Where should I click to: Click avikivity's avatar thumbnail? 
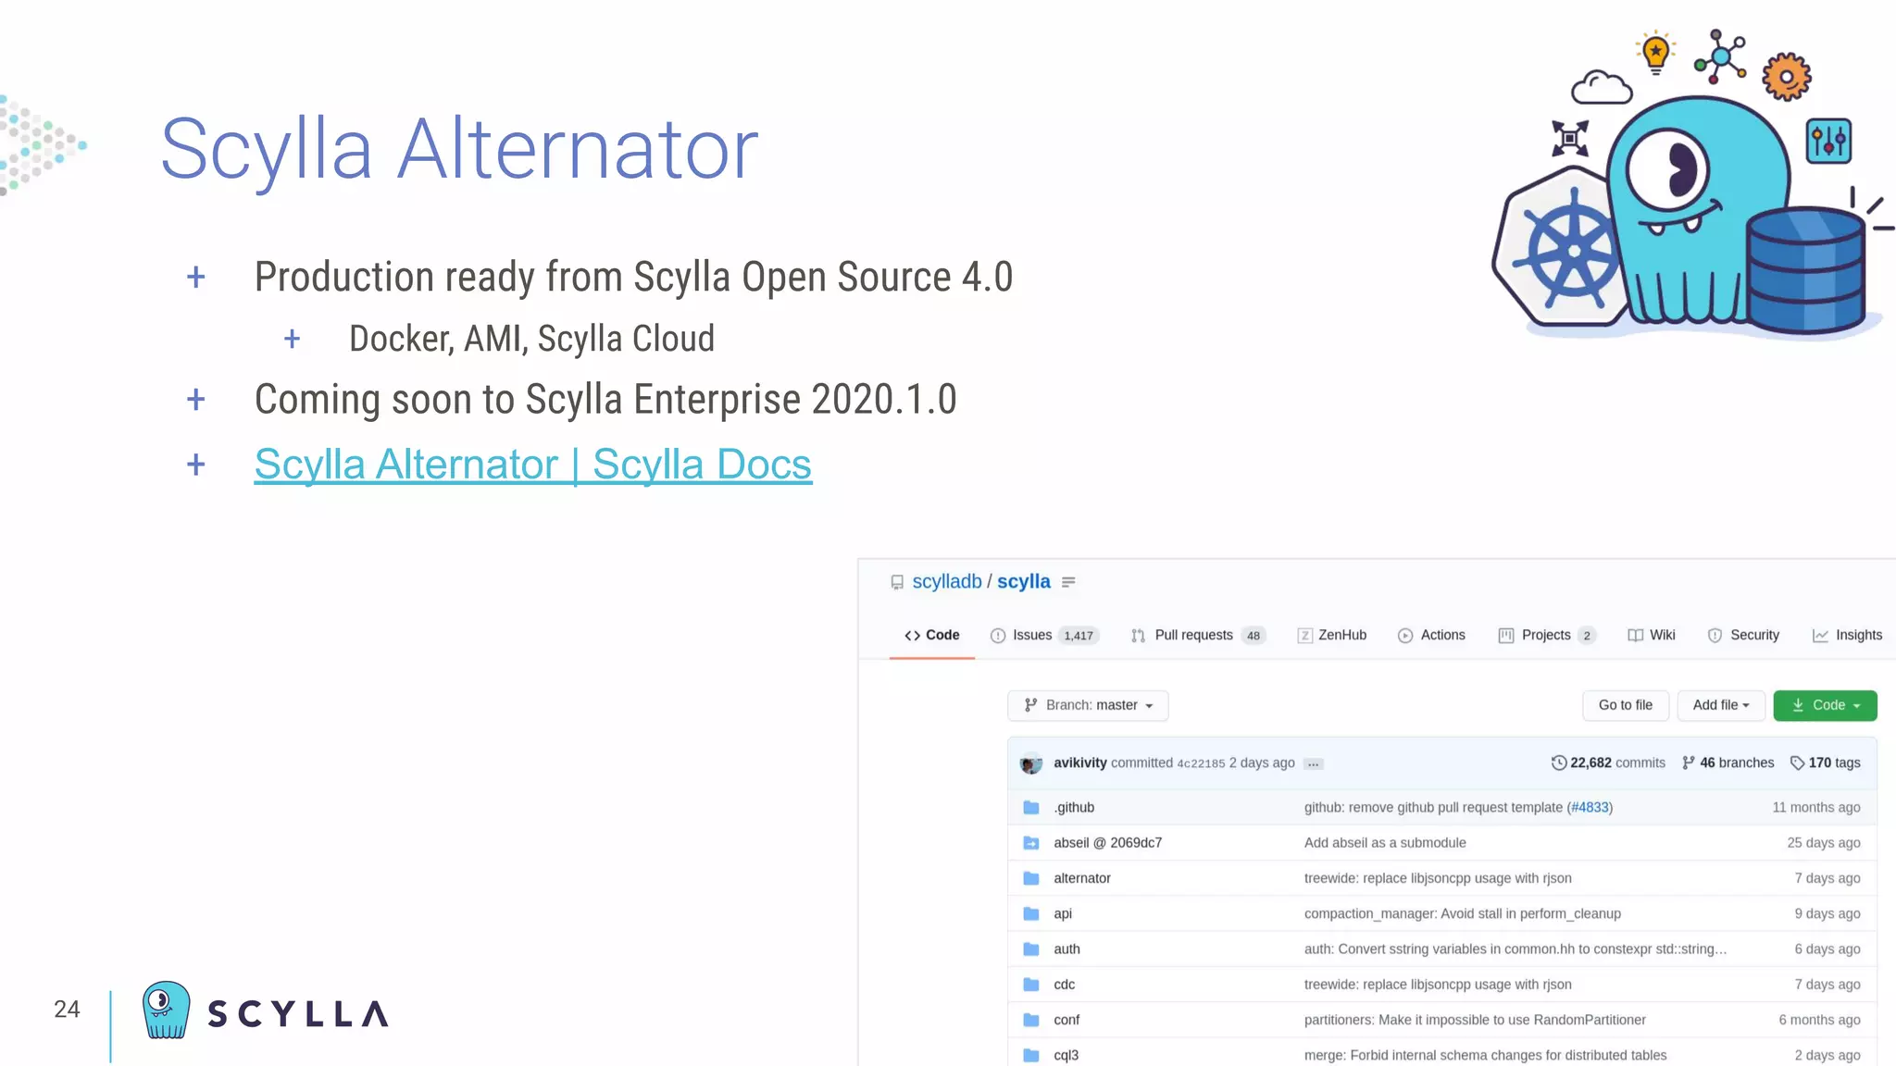(x=1031, y=764)
